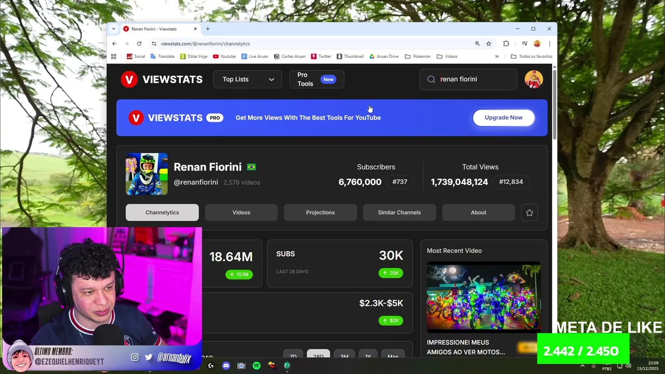Open Logitech G Hub taskbar icon
Screen dimensions: 665x374
(x=210, y=366)
